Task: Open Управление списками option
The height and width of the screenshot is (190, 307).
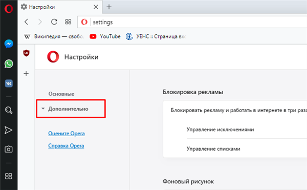Action: click(213, 149)
